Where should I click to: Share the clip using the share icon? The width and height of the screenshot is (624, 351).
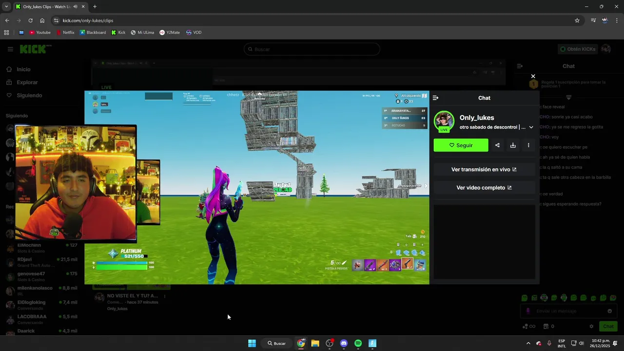pos(497,145)
